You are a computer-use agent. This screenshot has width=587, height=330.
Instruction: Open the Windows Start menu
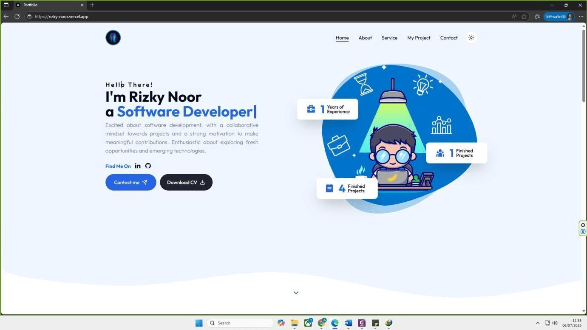coord(199,323)
